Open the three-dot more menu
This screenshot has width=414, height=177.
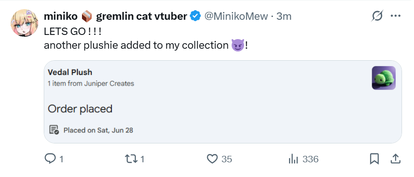[395, 16]
